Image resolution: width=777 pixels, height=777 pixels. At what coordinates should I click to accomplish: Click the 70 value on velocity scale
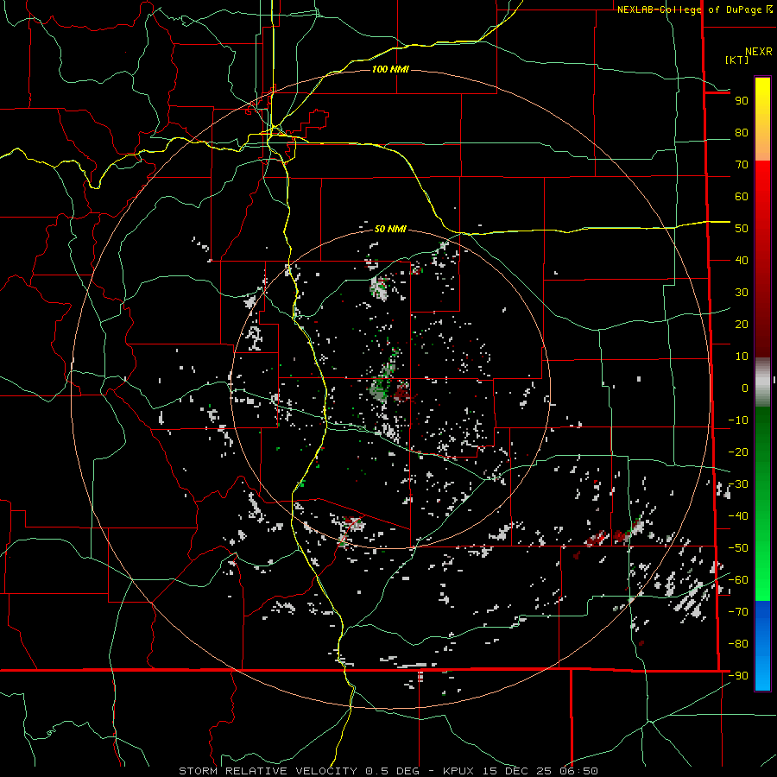point(742,165)
